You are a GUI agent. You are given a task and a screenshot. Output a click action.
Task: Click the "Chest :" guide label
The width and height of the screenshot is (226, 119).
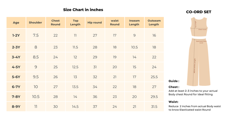174,87
